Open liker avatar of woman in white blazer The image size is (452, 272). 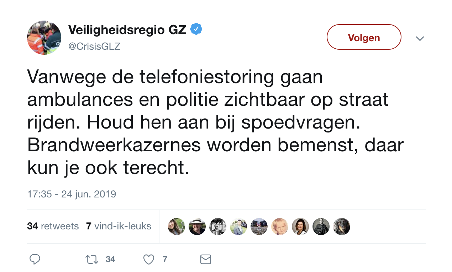(300, 227)
